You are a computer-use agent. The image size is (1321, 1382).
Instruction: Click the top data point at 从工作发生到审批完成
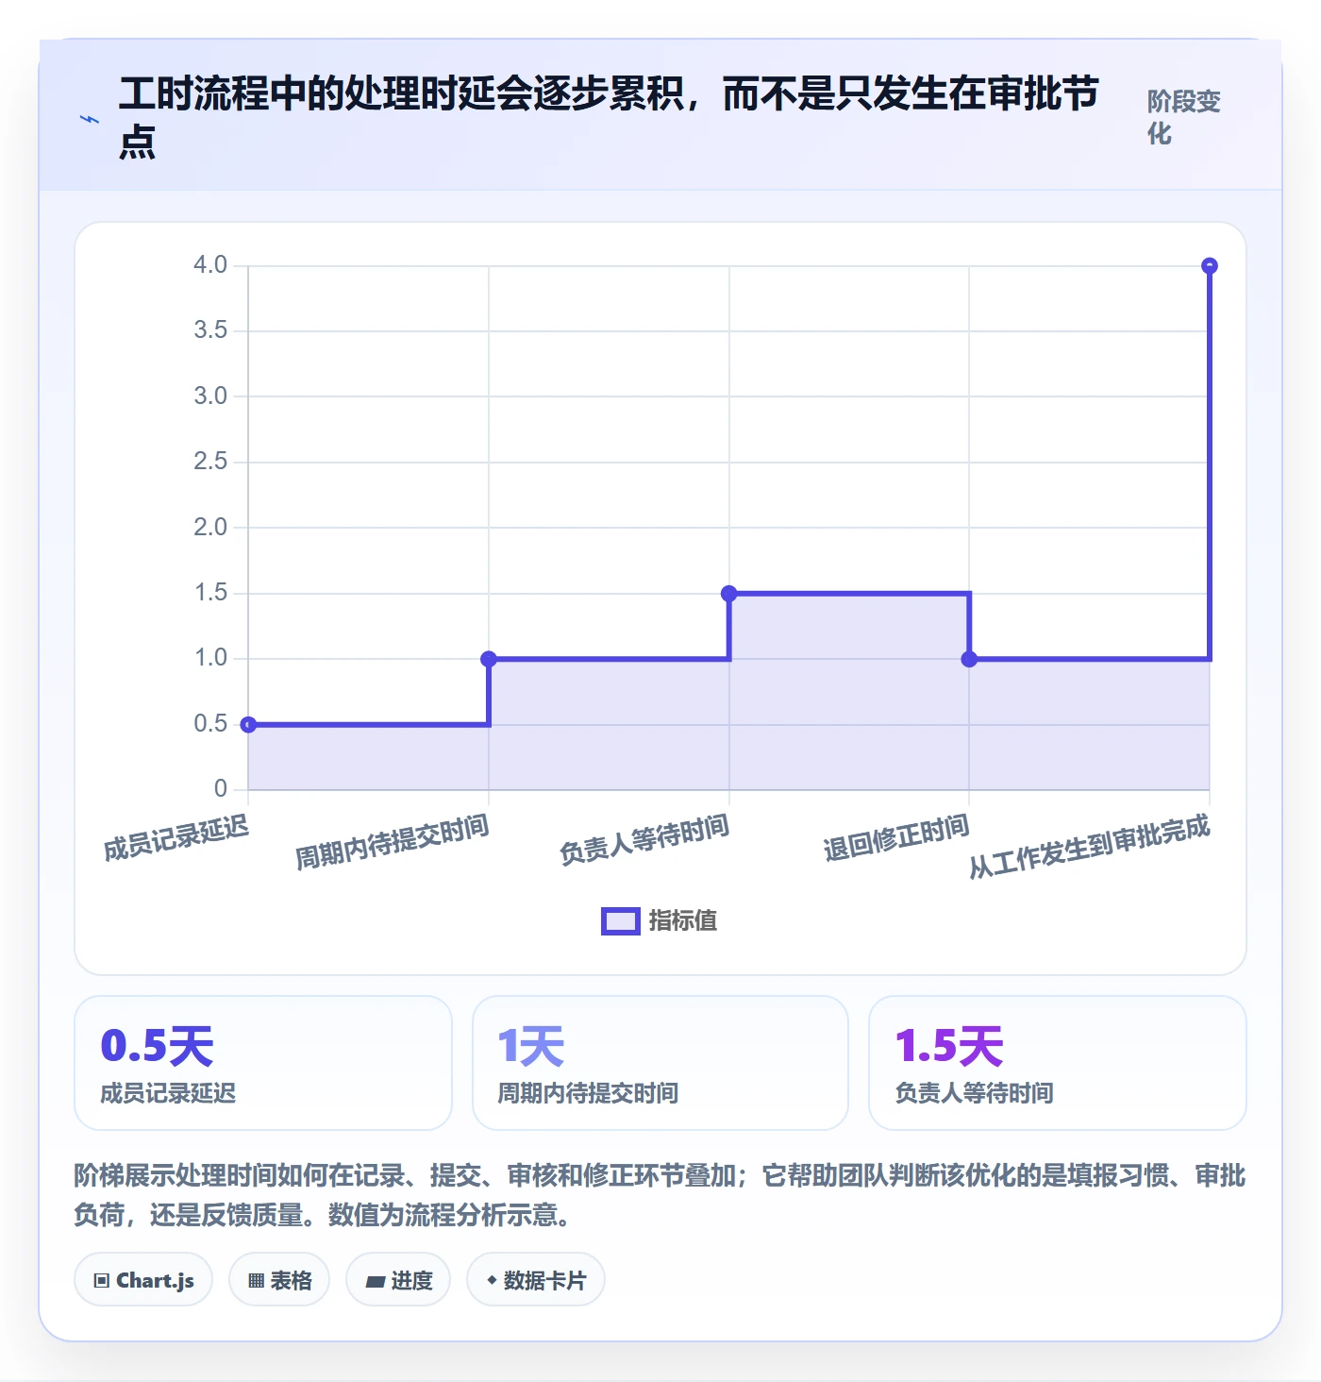click(1210, 266)
